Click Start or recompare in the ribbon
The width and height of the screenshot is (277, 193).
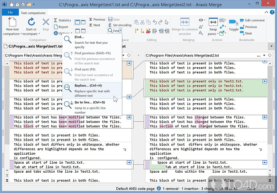pos(32,22)
